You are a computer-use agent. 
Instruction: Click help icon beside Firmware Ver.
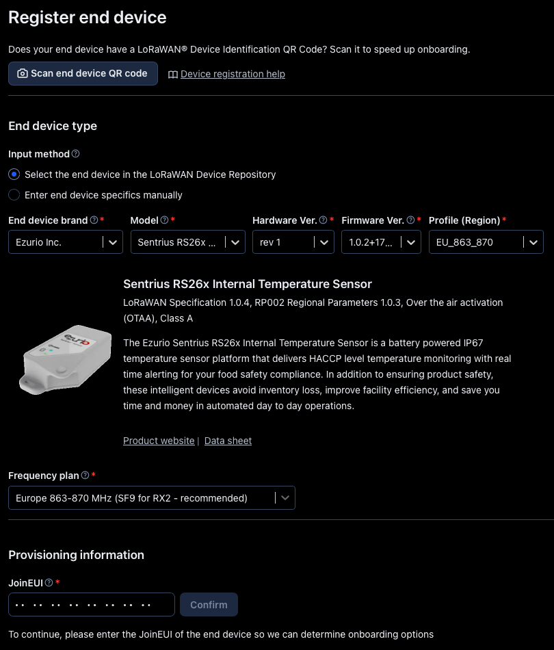coord(410,220)
